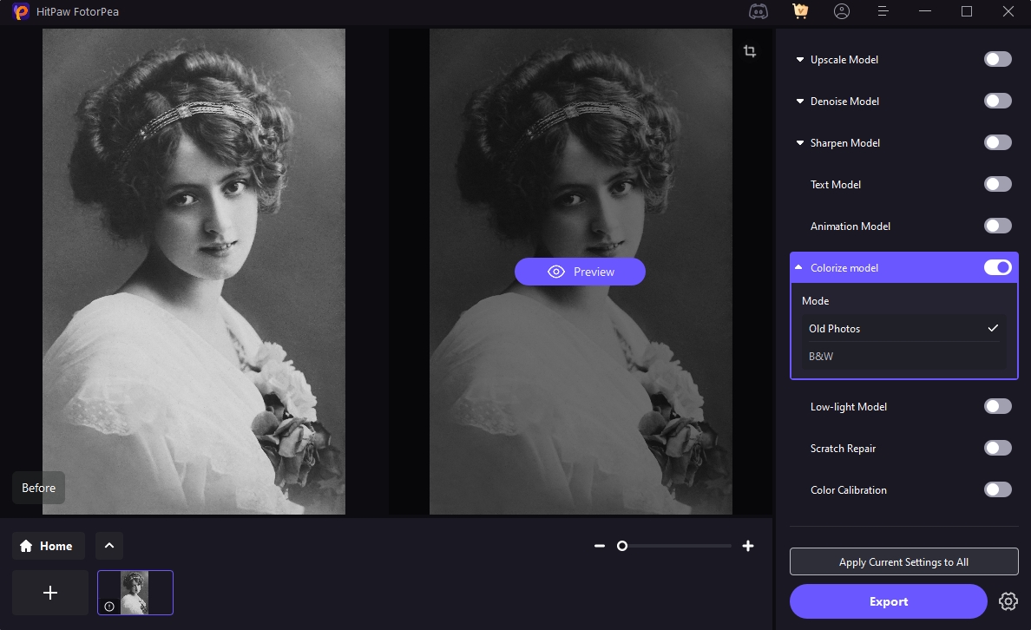This screenshot has height=630, width=1031.
Task: Click the Color Calibration label
Action: click(848, 490)
